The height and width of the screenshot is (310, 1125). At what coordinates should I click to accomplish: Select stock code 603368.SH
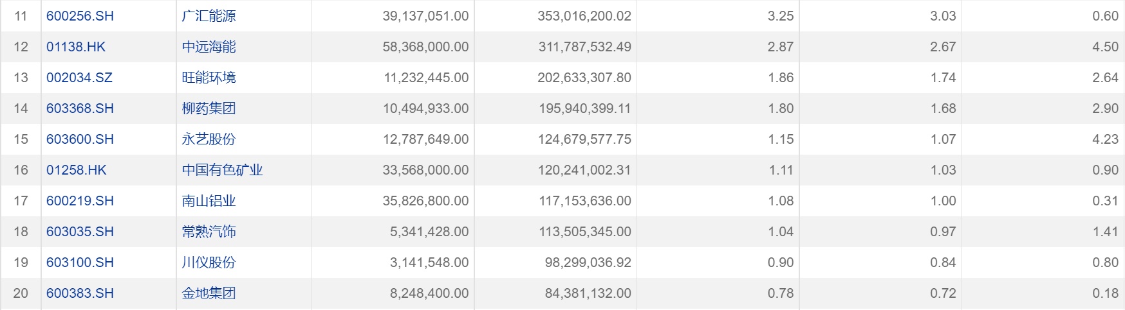80,108
